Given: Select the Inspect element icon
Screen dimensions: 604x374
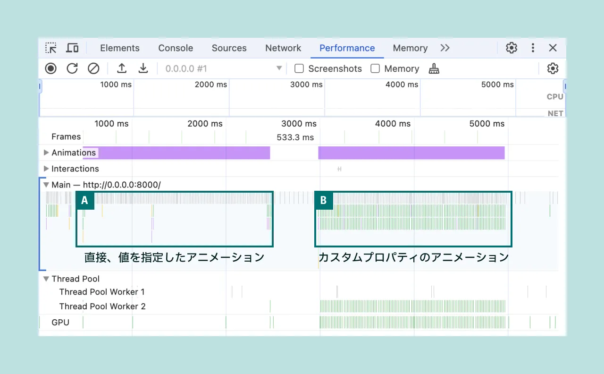Looking at the screenshot, I should click(x=50, y=48).
